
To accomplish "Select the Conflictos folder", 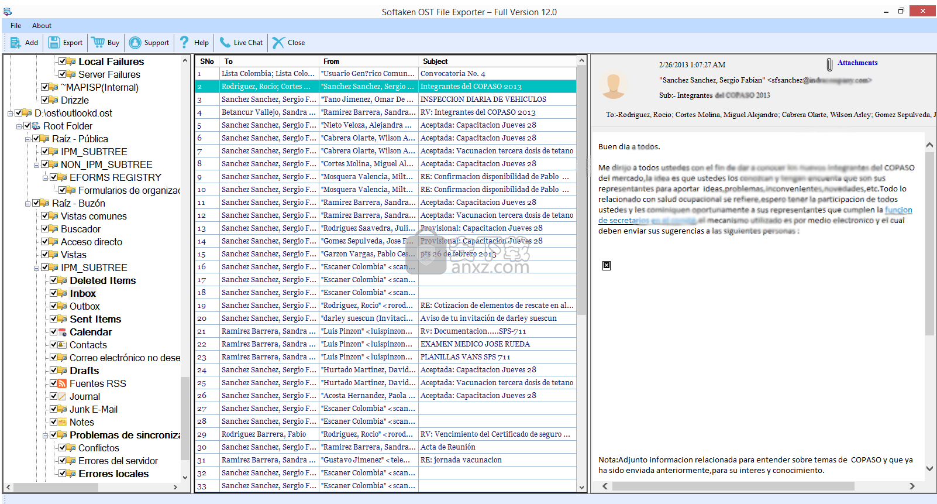I will pos(99,448).
